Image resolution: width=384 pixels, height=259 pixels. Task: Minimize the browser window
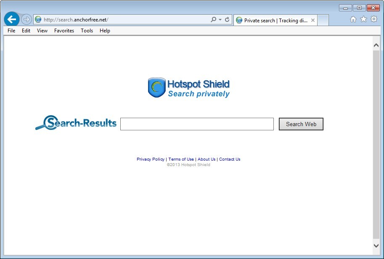tap(346, 8)
